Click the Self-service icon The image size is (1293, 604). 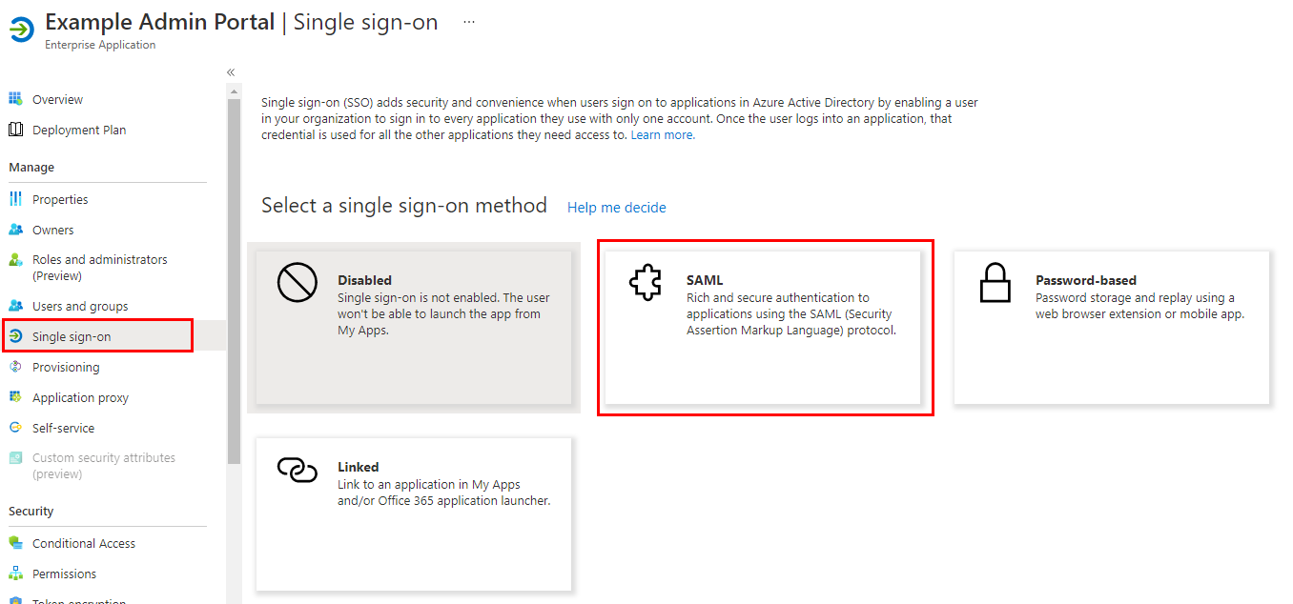pos(15,428)
